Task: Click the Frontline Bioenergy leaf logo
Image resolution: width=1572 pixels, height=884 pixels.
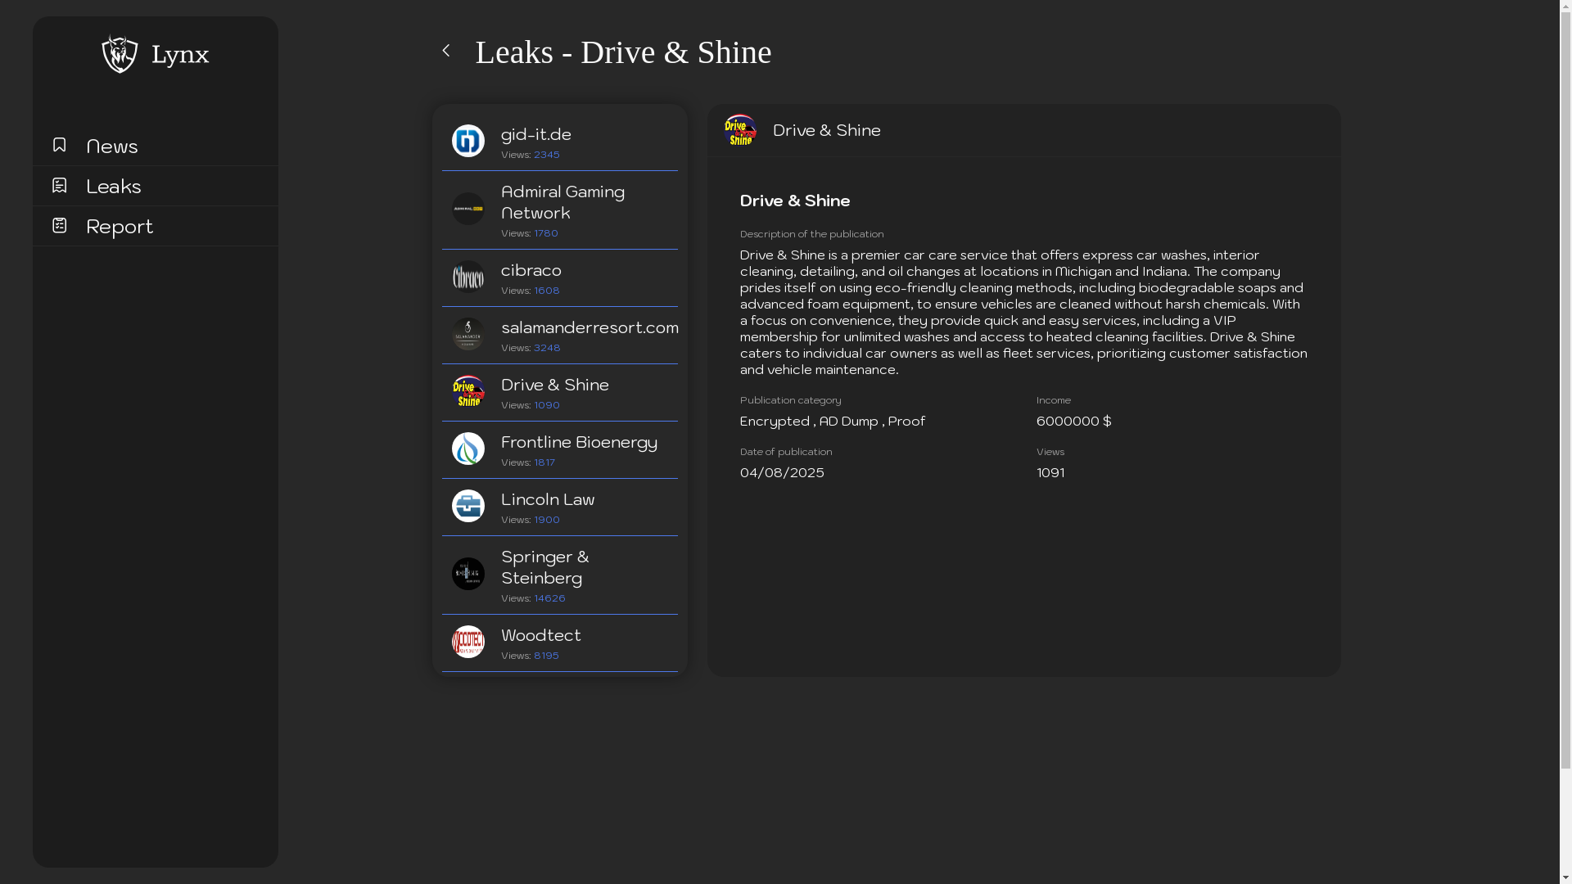Action: (x=468, y=449)
